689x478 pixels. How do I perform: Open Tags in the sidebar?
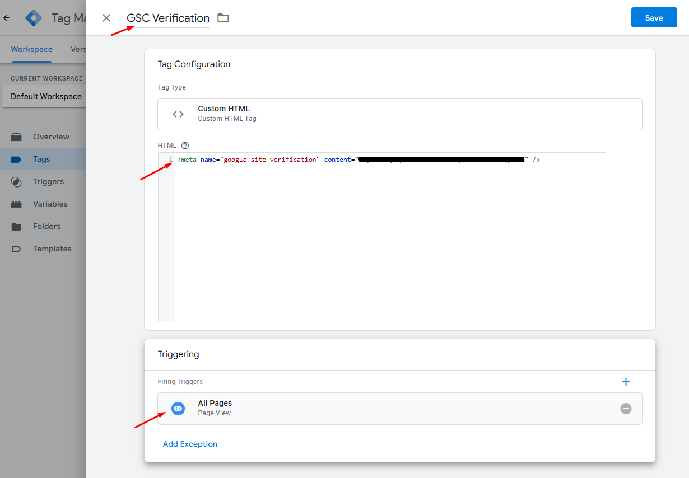coord(43,159)
